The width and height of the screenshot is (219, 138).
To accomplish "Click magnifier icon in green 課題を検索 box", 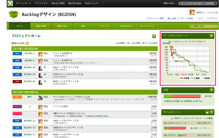I will click(x=192, y=26).
